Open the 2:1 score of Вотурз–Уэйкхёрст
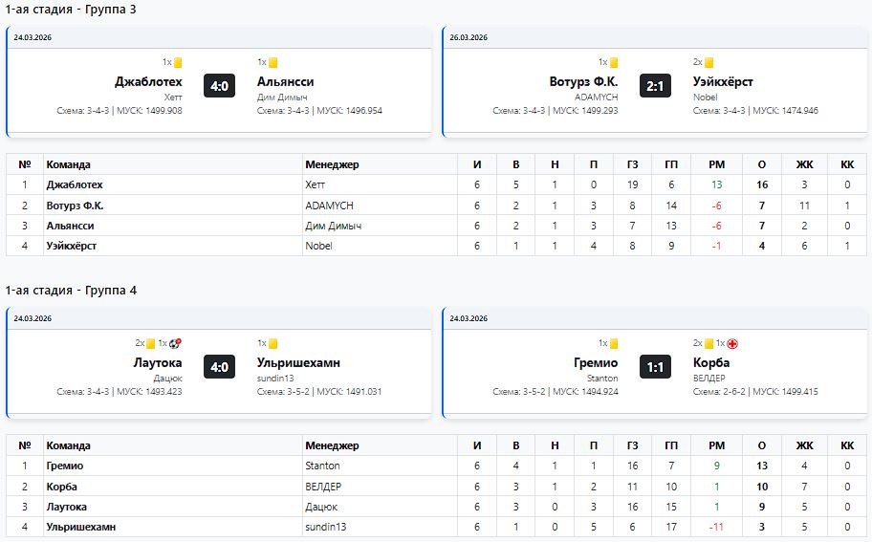Screen dimensions: 872x542 (655, 86)
